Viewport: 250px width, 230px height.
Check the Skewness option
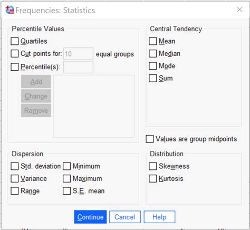point(152,166)
